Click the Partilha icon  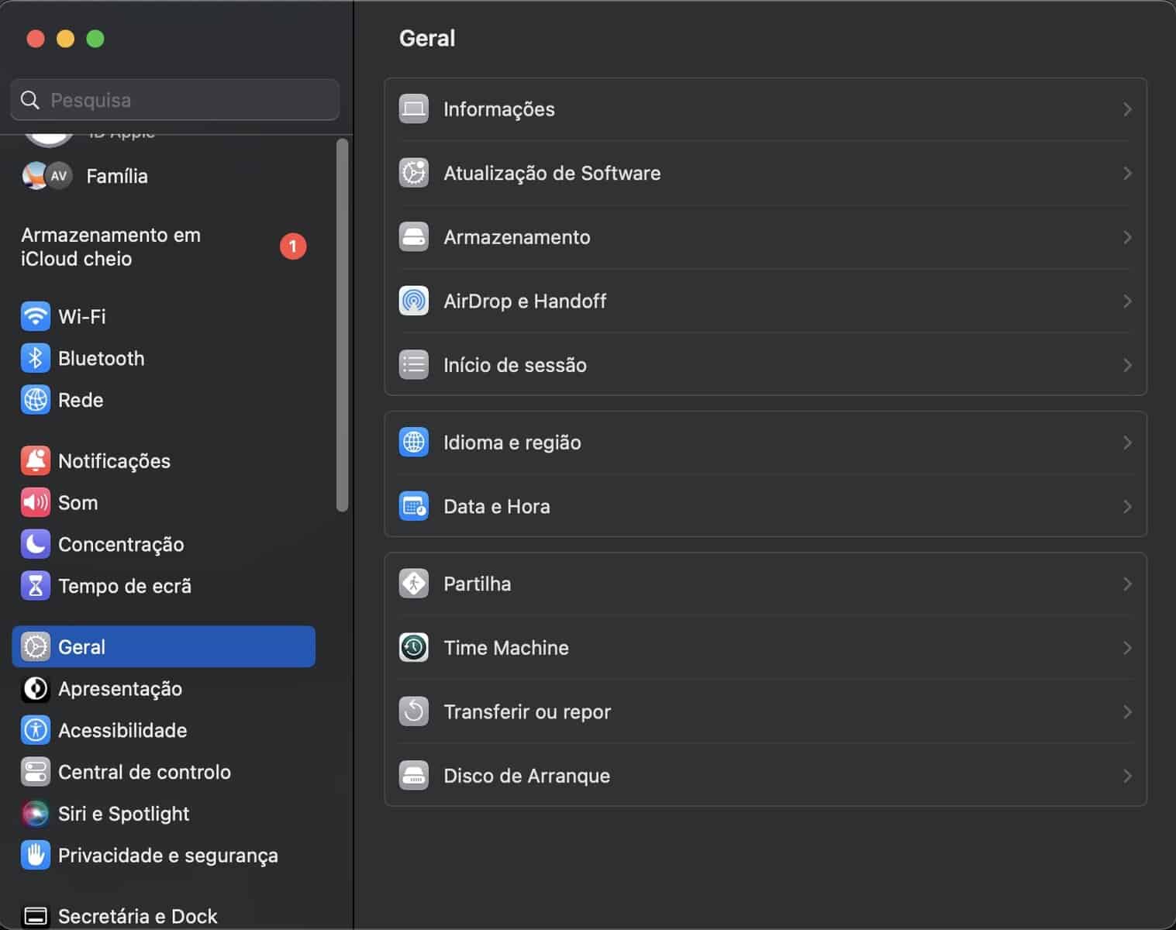coord(414,584)
